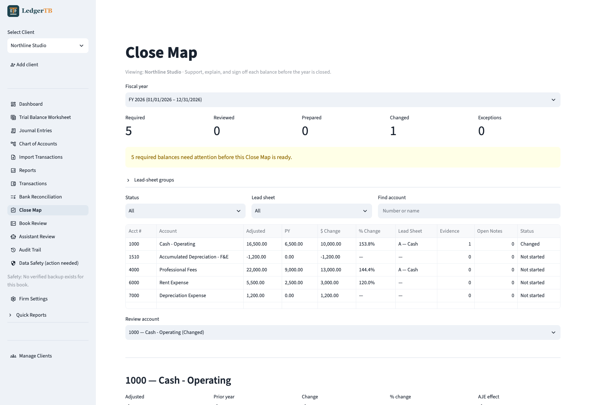Screen dimensions: 590x405
Task: Sort by Acct # column header
Action: tap(141, 231)
